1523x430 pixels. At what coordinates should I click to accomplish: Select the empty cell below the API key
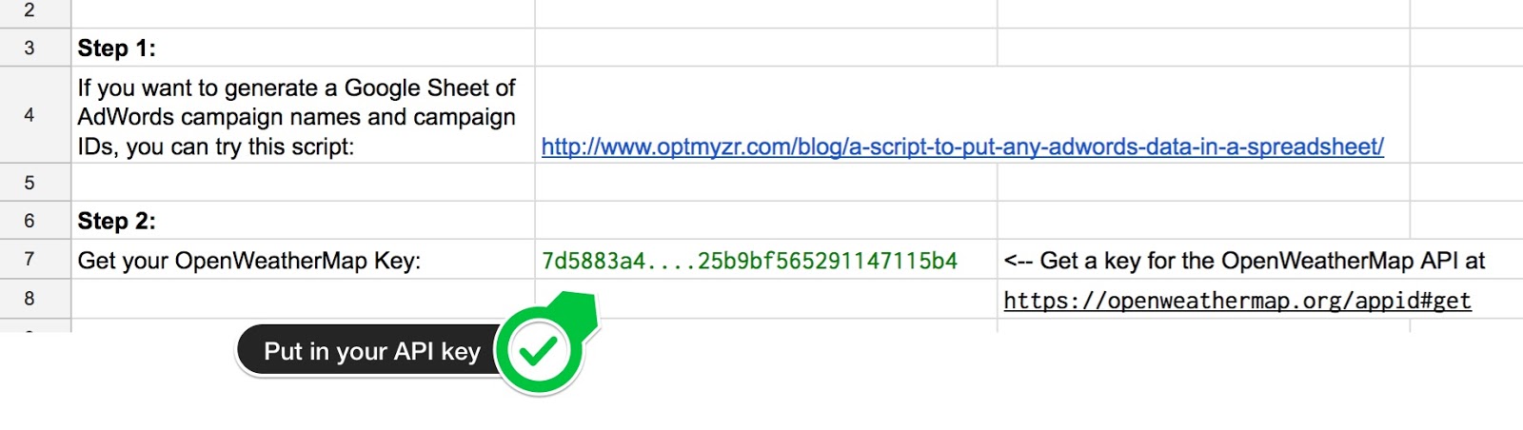coord(766,299)
